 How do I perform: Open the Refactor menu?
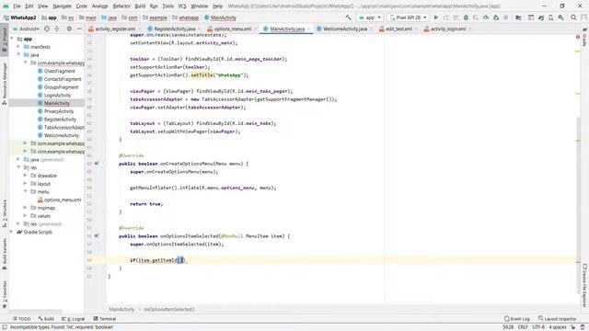click(x=121, y=6)
